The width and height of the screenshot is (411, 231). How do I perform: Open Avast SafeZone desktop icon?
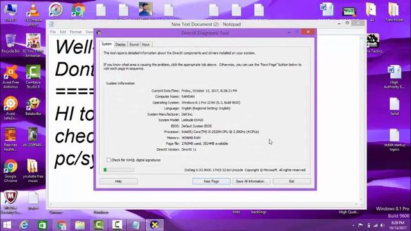[10, 108]
